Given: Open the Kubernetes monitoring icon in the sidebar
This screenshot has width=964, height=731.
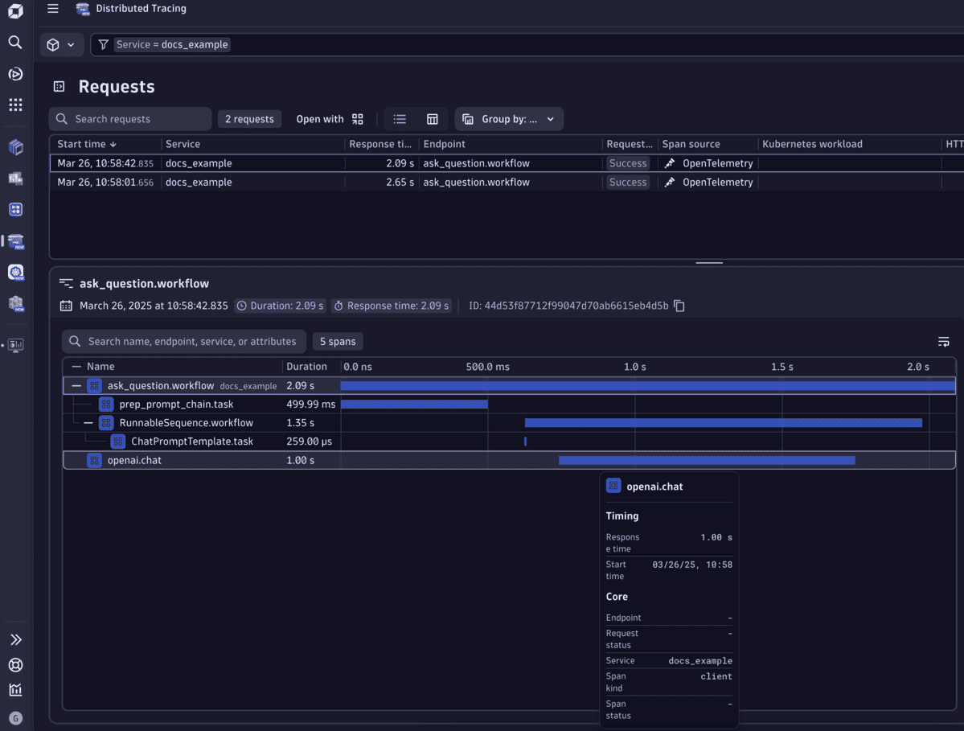Looking at the screenshot, I should point(14,273).
